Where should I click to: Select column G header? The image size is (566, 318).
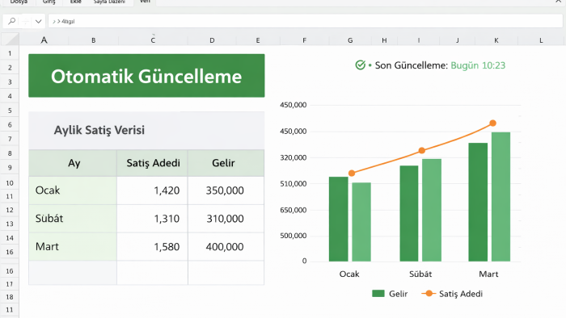click(x=350, y=40)
